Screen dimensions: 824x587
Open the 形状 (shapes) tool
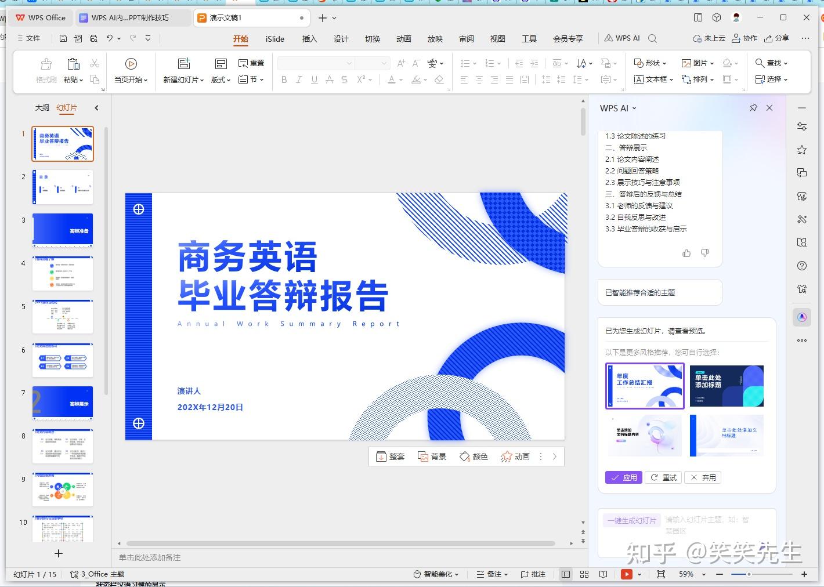(647, 63)
